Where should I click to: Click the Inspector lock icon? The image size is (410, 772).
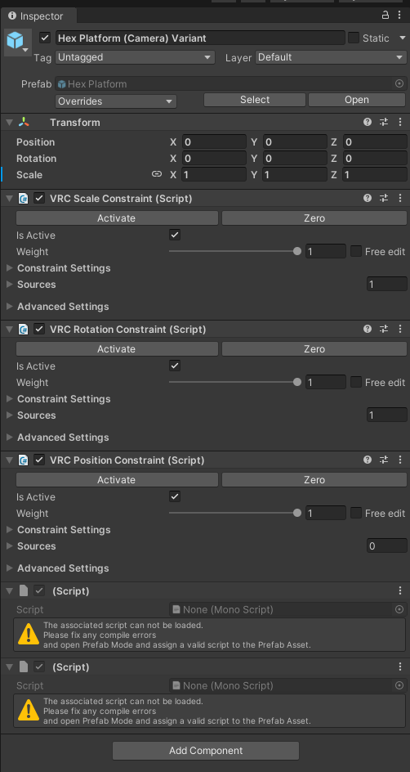point(385,16)
